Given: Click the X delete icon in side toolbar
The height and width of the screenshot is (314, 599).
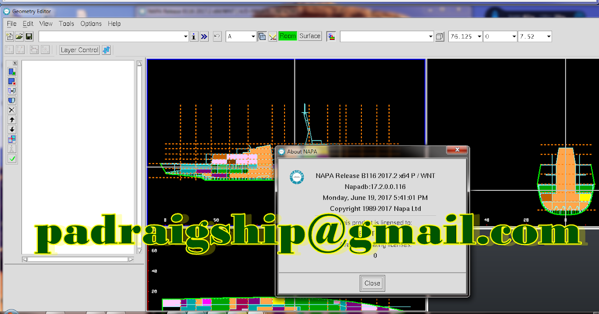Looking at the screenshot, I should pos(12,110).
